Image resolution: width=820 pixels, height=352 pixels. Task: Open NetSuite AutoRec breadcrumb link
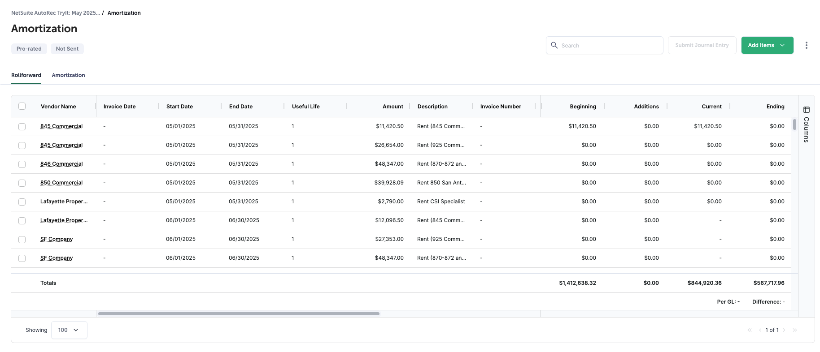coord(56,13)
